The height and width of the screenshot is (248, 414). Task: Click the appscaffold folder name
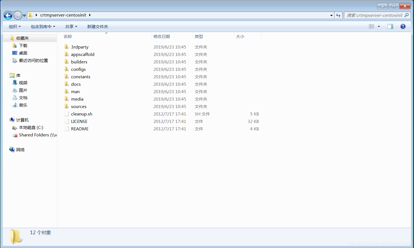(x=83, y=55)
